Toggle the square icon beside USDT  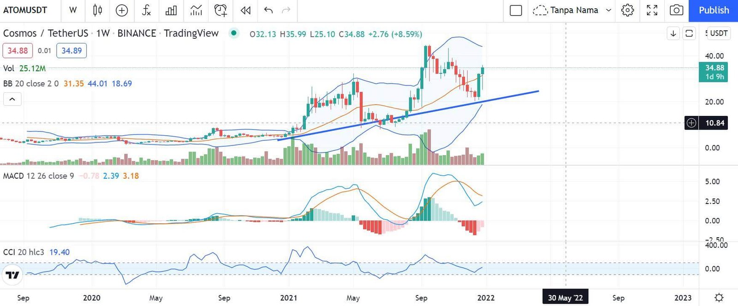[689, 33]
